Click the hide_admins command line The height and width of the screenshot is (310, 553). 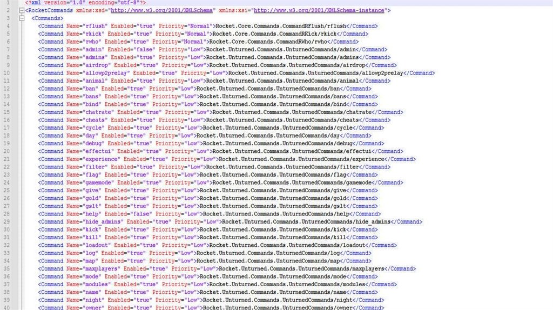pos(230,222)
